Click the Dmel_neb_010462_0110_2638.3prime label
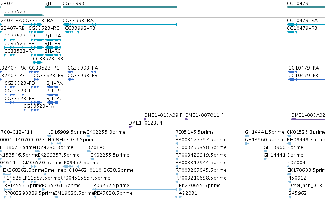Screen dimensions: 325x199 coord(89,170)
